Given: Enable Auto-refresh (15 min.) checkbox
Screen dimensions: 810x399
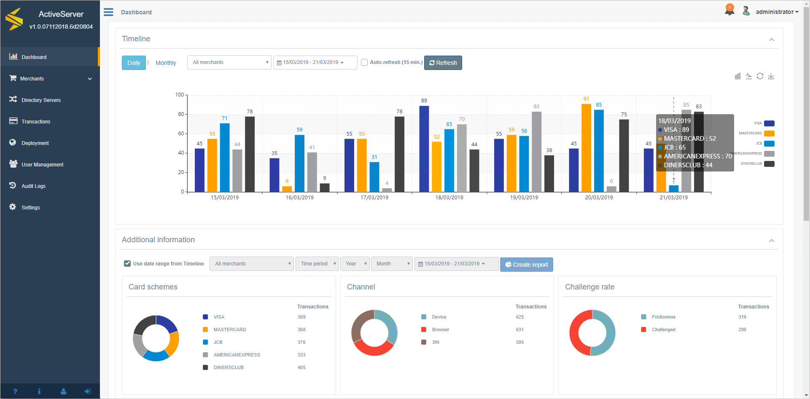Looking at the screenshot, I should 364,63.
